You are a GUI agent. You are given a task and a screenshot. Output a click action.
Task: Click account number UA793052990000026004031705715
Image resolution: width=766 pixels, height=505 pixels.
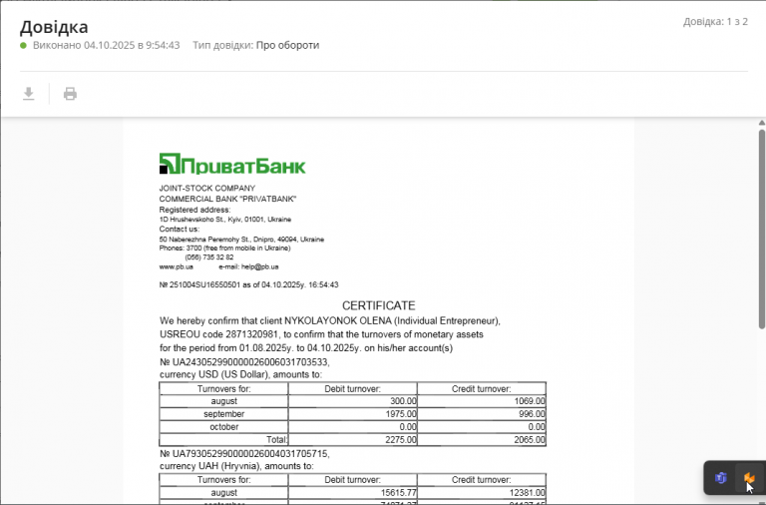tap(244, 454)
